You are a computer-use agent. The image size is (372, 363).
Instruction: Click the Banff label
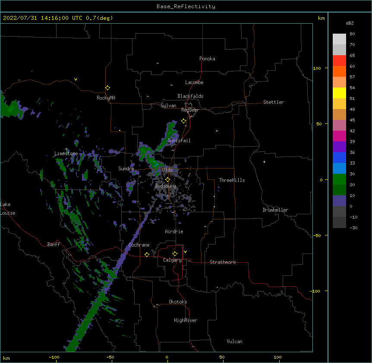(54, 244)
